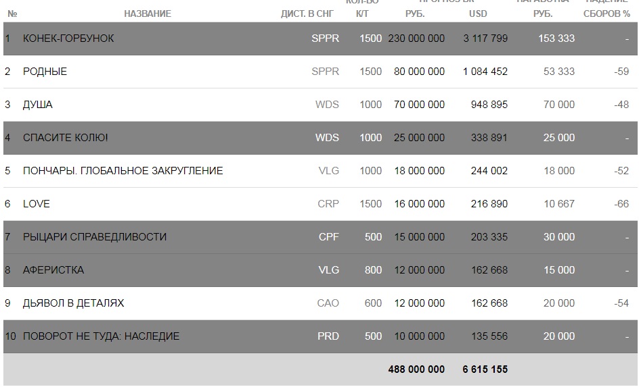Click РЫЦАРИ СПРАВЕДЛИВОСТИ title
This screenshot has height=387, width=639.
95,237
